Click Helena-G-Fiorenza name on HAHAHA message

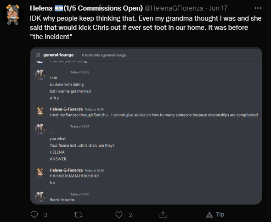[66, 170]
